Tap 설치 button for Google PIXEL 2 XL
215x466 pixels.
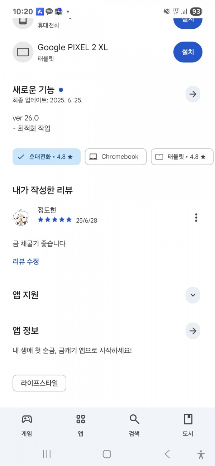coord(188,52)
